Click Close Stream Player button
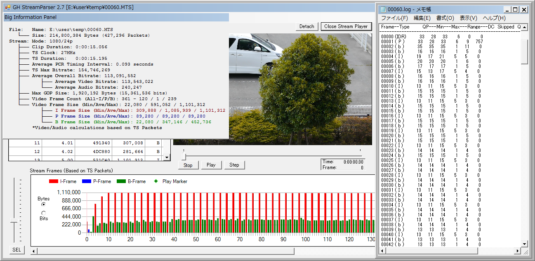Screen dimensions: 535x261 (346, 26)
